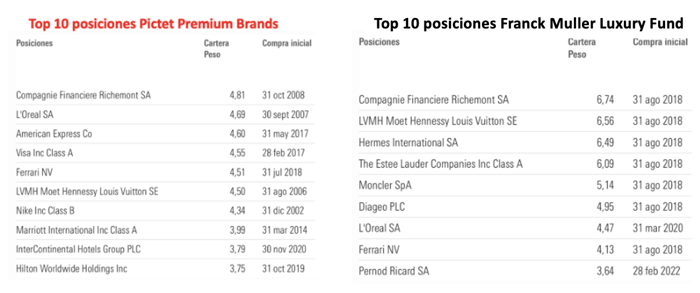
Task: Select Pernod Ricard SA row
Action: click(x=394, y=271)
